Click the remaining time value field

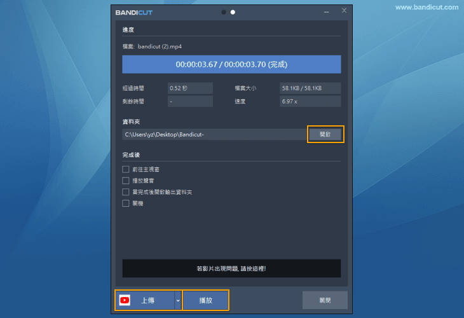tap(190, 101)
